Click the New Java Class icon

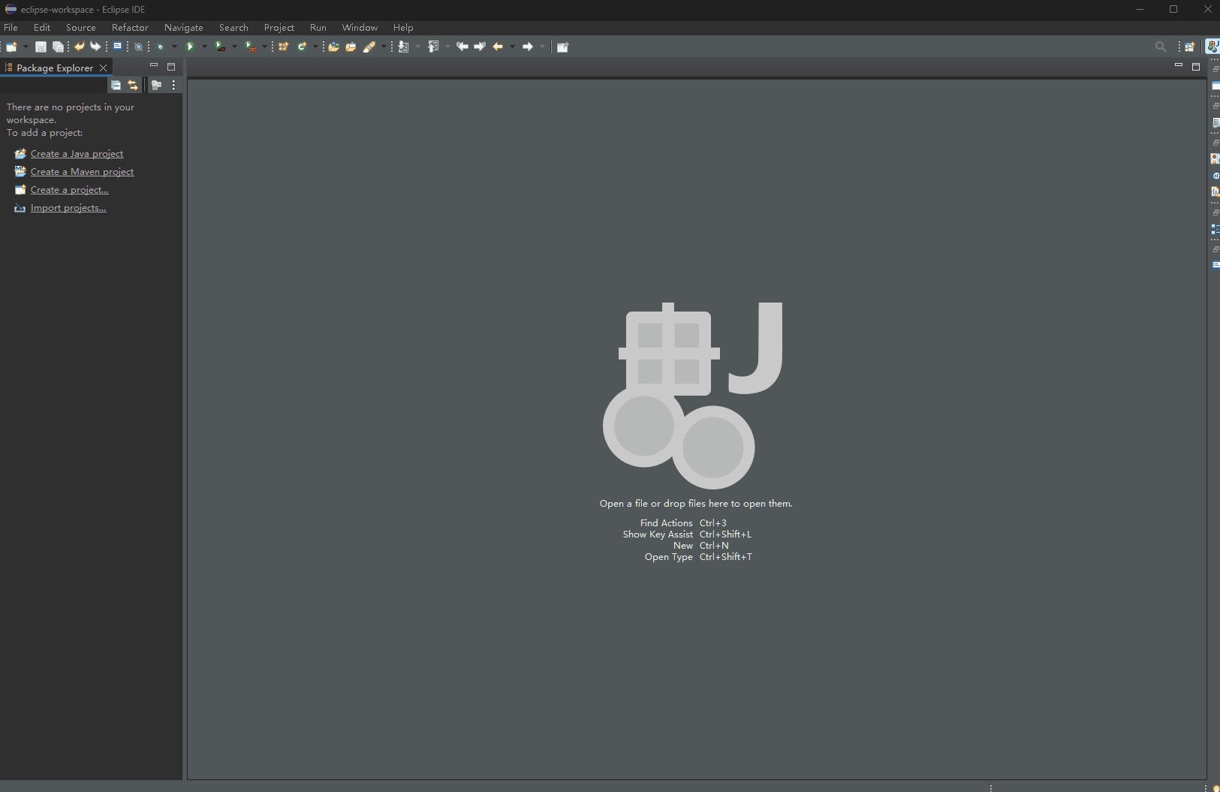pyautogui.click(x=302, y=47)
